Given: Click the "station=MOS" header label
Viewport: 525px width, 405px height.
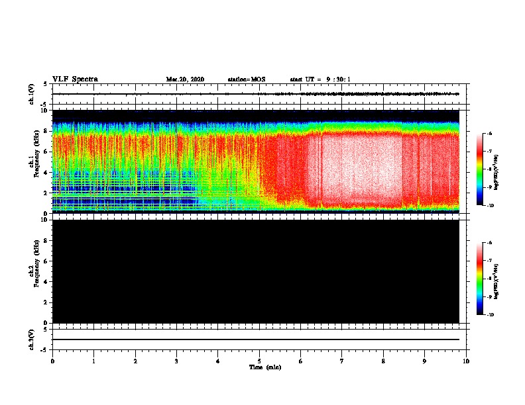Looking at the screenshot, I should (x=247, y=79).
